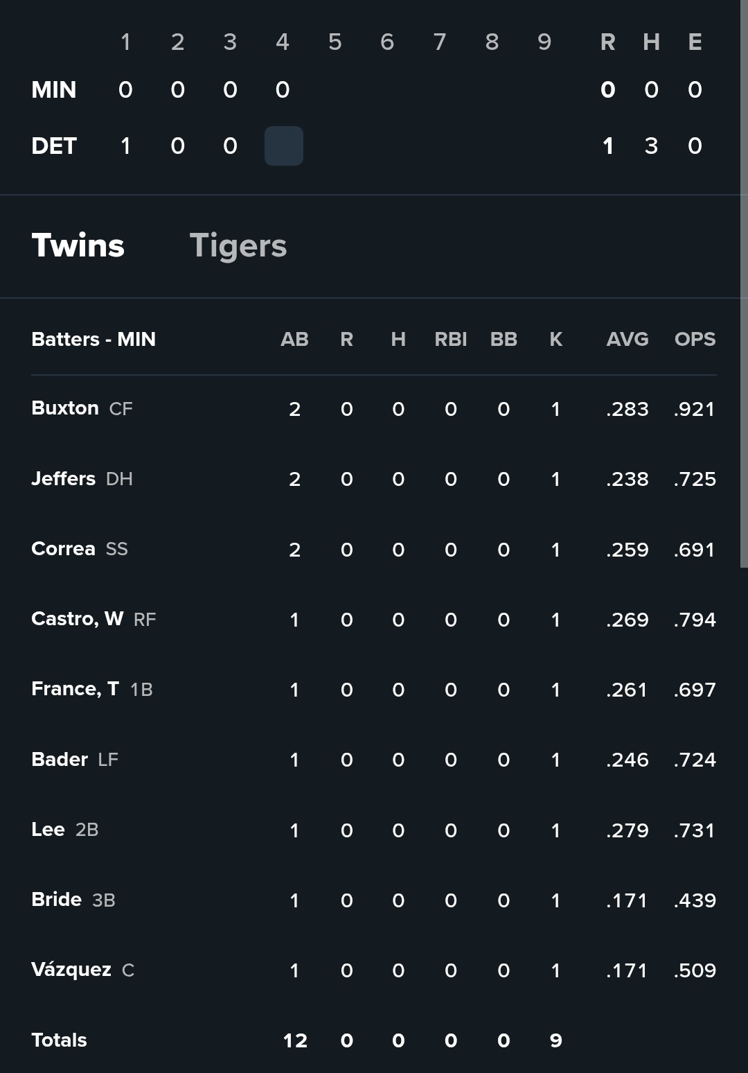Screen dimensions: 748x1073
Task: Select Bader in the batters list
Action: [x=60, y=759]
